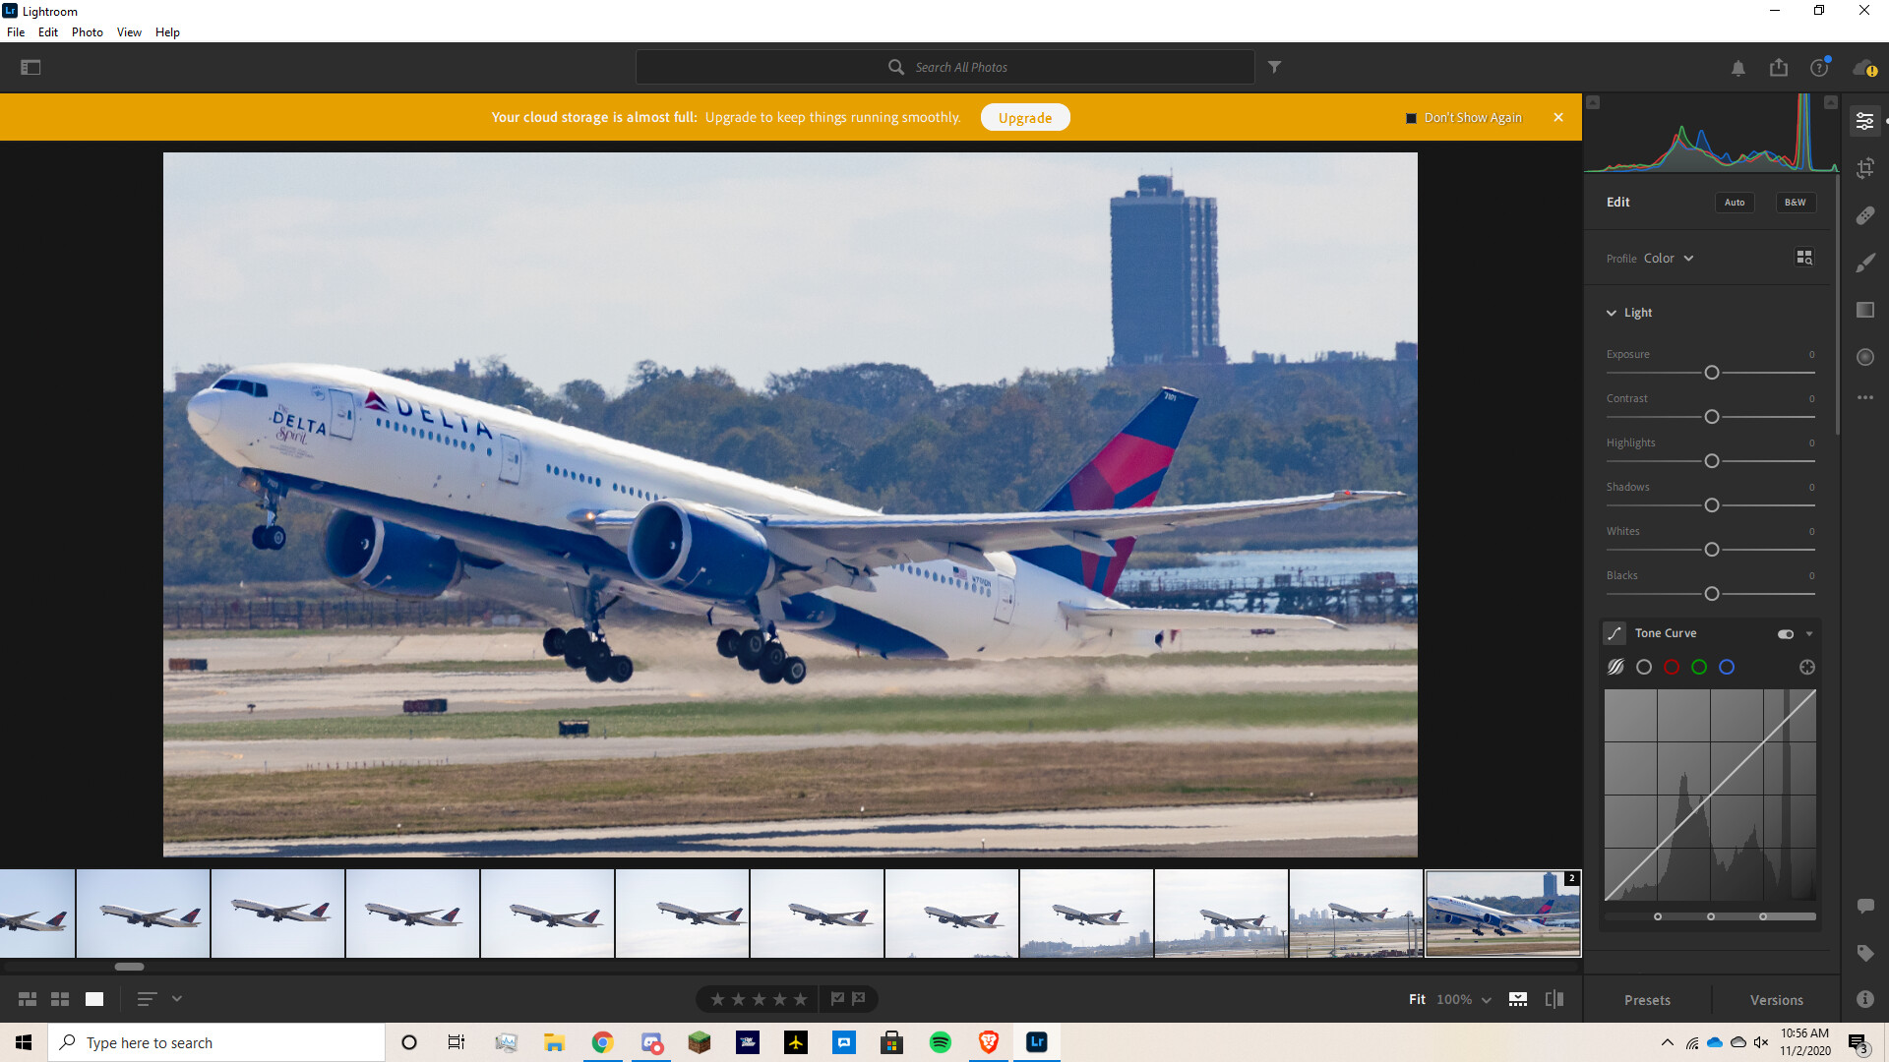1889x1062 pixels.
Task: Click the Upgrade button
Action: pos(1024,118)
